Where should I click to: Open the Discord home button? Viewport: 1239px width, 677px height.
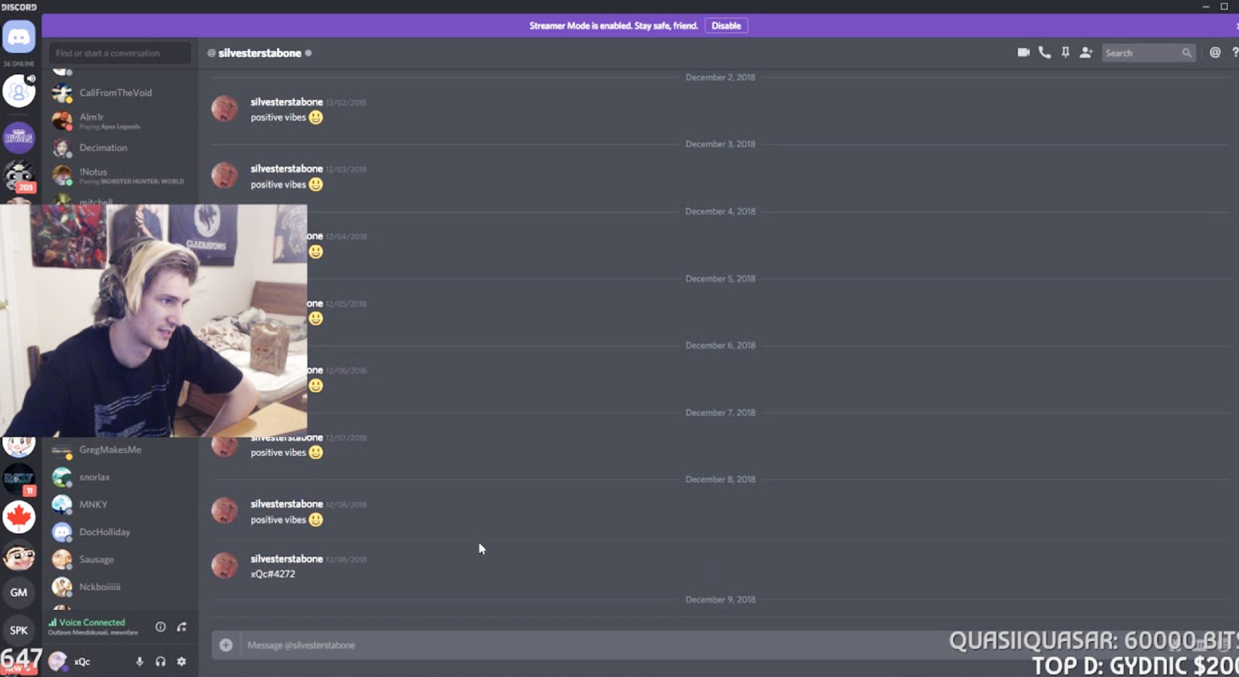click(x=19, y=37)
